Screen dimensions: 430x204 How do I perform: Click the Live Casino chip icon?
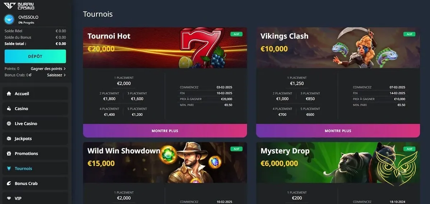(x=9, y=124)
